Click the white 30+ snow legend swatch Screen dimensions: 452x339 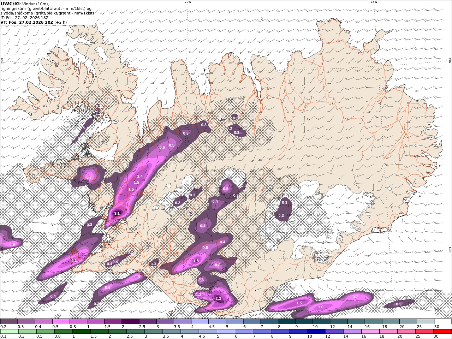442,321
